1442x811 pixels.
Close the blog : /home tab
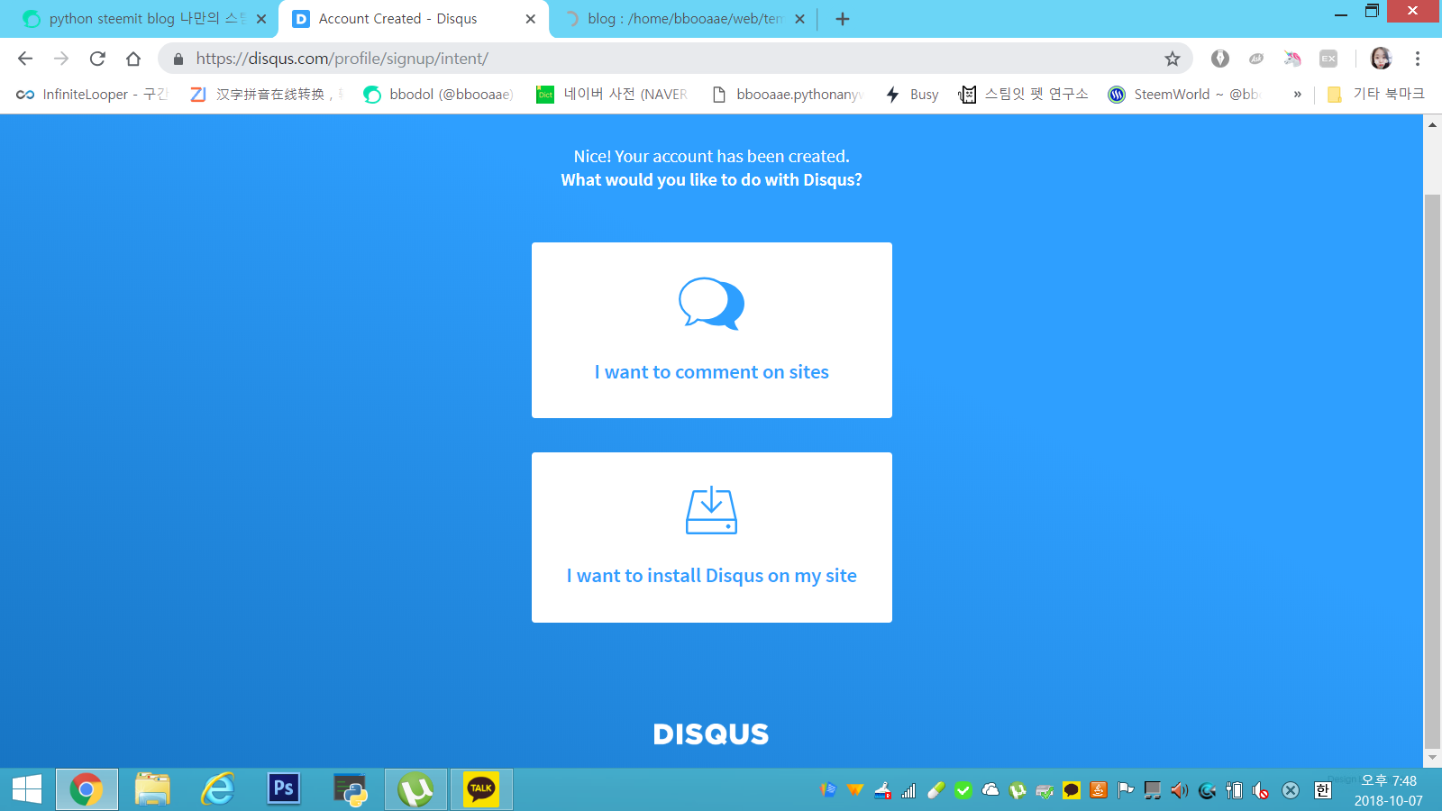click(799, 19)
